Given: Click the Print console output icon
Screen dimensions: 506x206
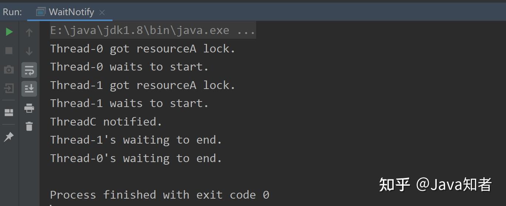Looking at the screenshot, I should pos(29,108).
